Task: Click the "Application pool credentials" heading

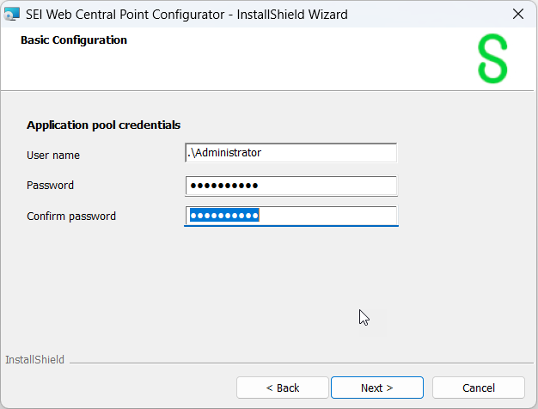Action: [104, 125]
